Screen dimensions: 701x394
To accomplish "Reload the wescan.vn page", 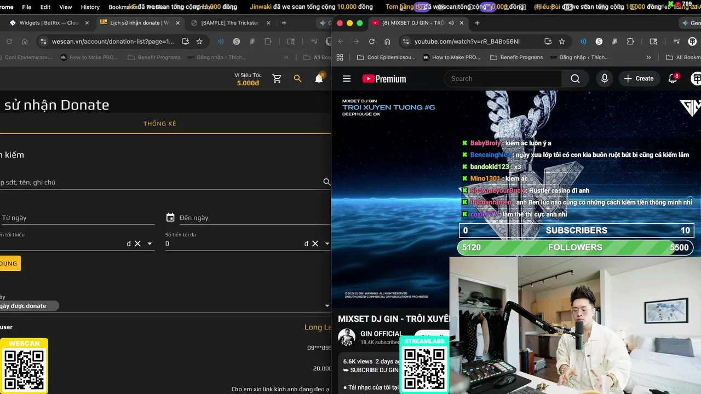I will click(x=9, y=42).
